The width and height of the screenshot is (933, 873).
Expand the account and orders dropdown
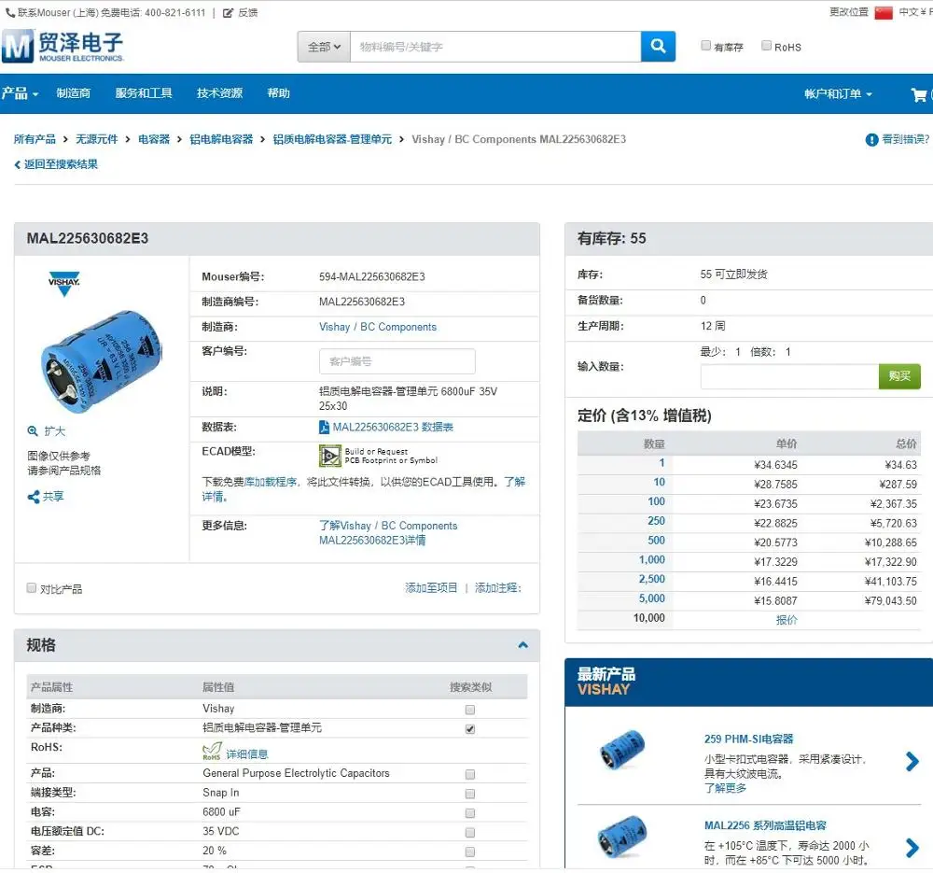tap(839, 94)
